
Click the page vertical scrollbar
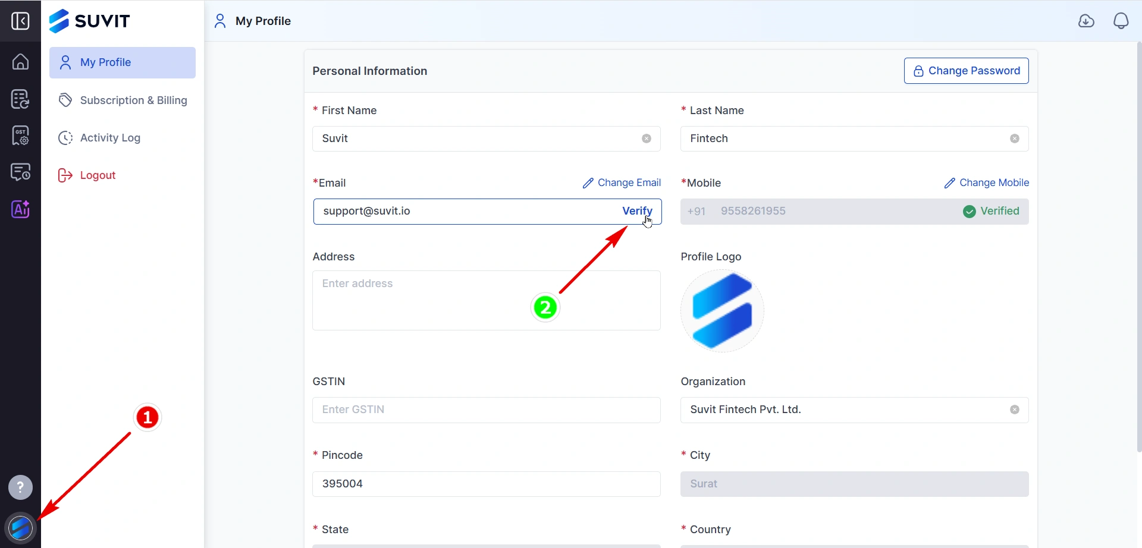click(x=1139, y=247)
